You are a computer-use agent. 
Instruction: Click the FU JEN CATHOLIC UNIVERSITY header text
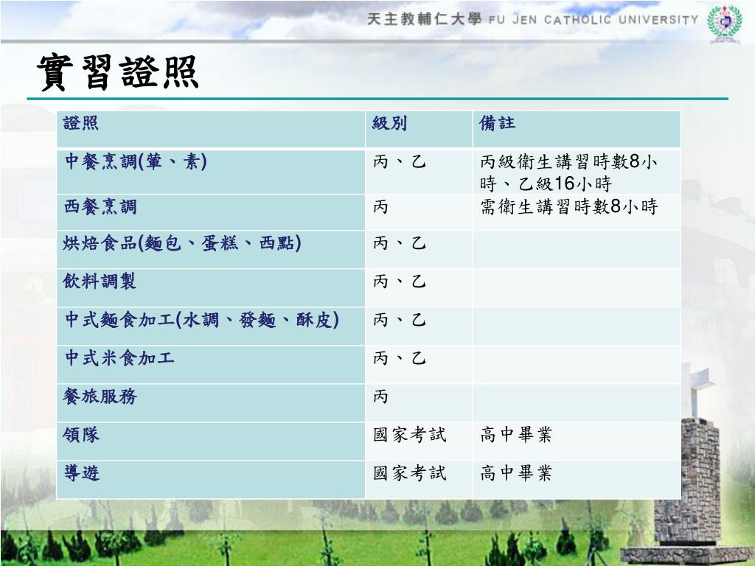click(594, 20)
